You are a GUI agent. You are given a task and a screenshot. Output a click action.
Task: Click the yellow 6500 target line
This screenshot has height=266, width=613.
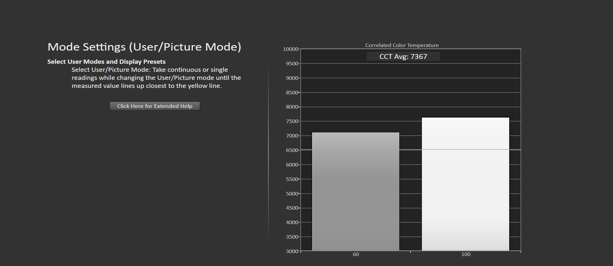tap(410, 150)
